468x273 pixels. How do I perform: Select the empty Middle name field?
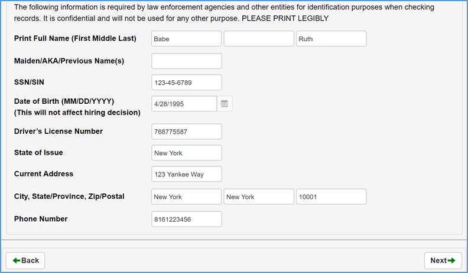(259, 39)
